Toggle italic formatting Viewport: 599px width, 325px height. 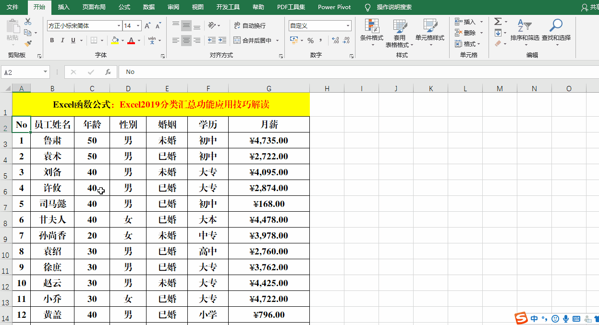coord(63,41)
